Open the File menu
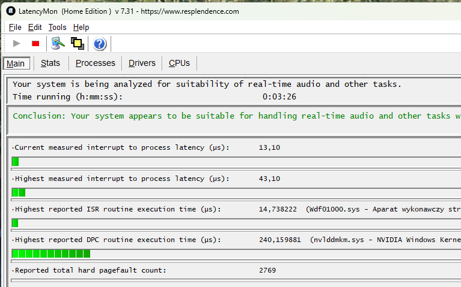Viewport: 461px width, 287px height. coord(15,27)
